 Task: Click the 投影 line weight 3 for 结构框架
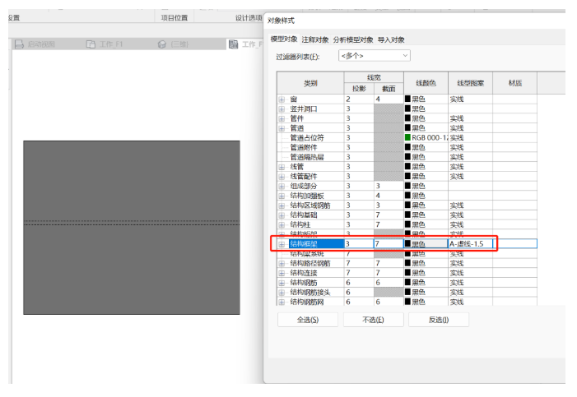[359, 244]
